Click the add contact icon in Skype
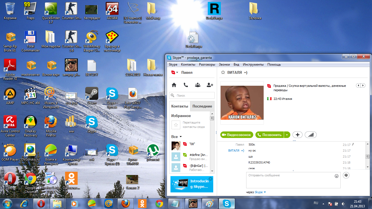The height and width of the screenshot is (209, 372). point(210,85)
